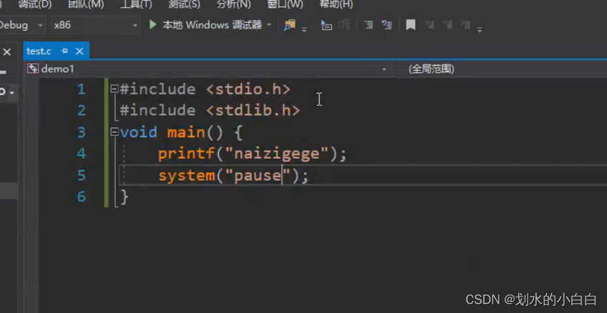Open Find in Files folder-search icon
This screenshot has width=607, height=313.
289,25
